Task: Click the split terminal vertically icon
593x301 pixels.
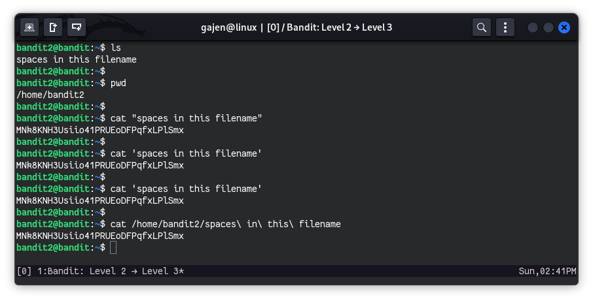Action: coord(53,27)
